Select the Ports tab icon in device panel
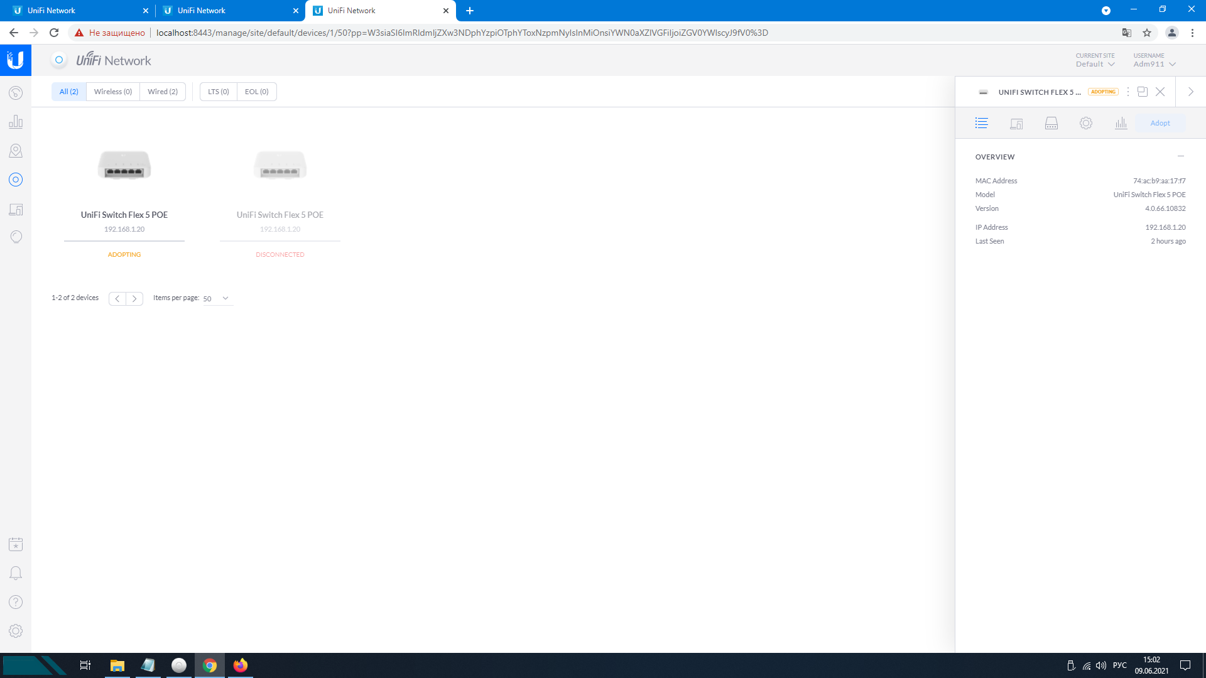This screenshot has height=678, width=1206. click(1051, 123)
